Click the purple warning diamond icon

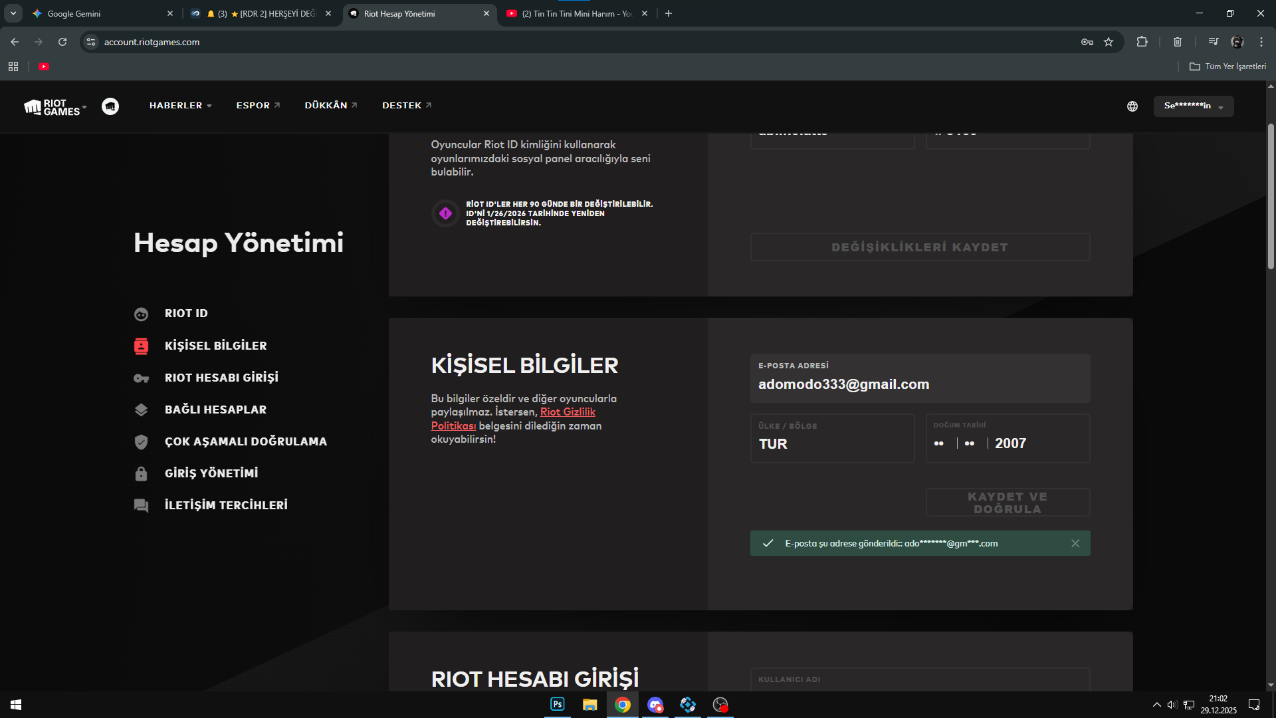click(445, 213)
